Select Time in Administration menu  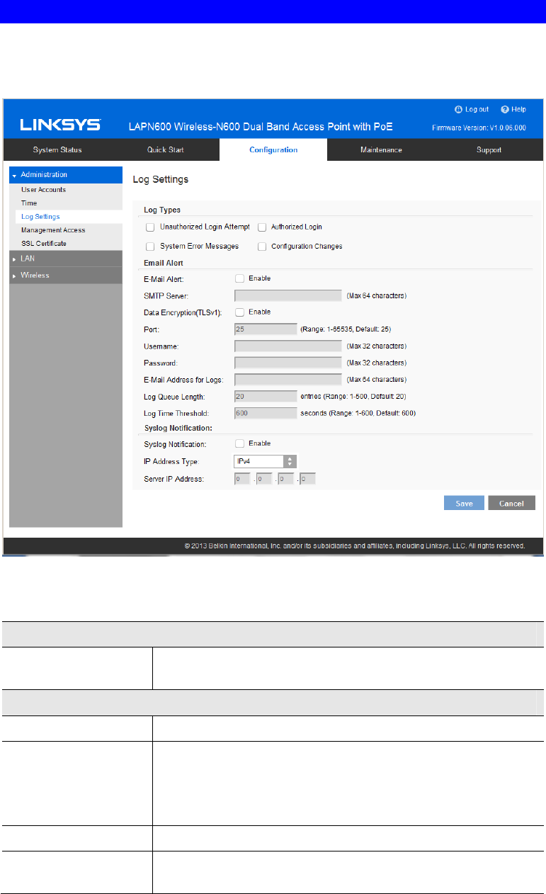click(x=29, y=203)
